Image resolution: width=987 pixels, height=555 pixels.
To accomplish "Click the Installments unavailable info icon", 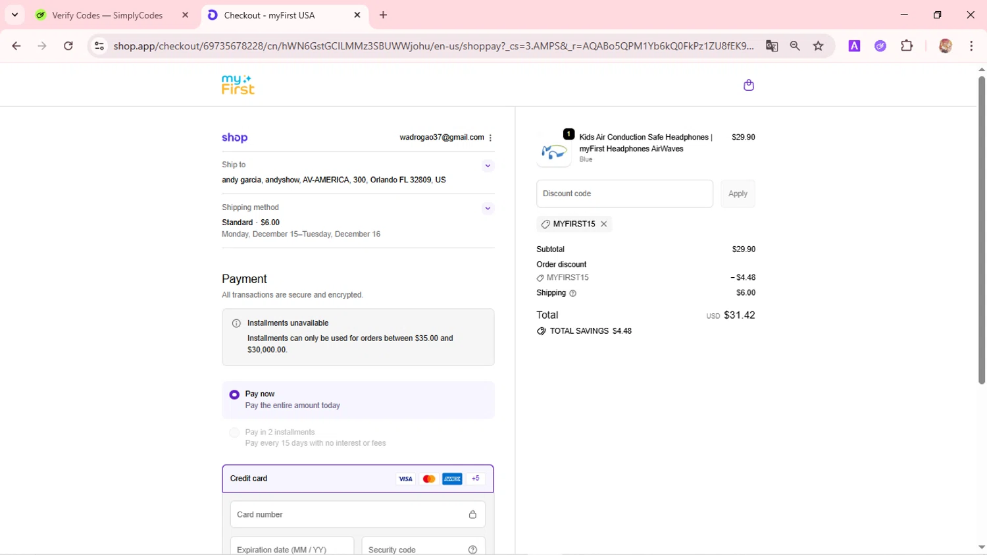I will pyautogui.click(x=236, y=323).
